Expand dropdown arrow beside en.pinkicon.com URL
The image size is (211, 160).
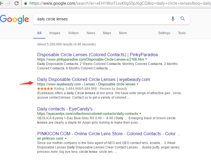point(66,139)
